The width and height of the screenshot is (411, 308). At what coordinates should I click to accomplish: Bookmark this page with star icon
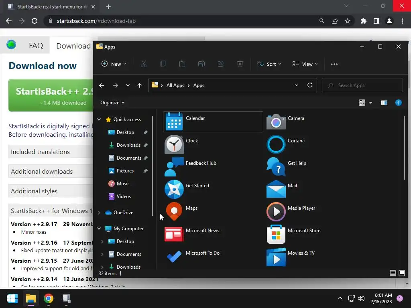tap(348, 21)
